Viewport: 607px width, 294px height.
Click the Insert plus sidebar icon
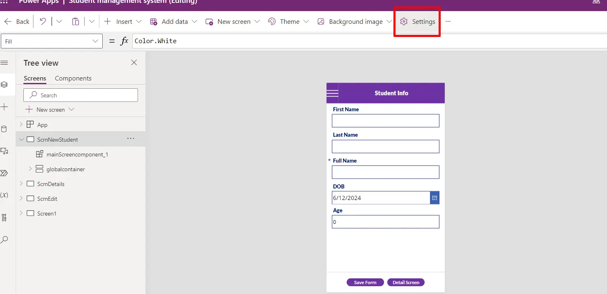point(4,107)
